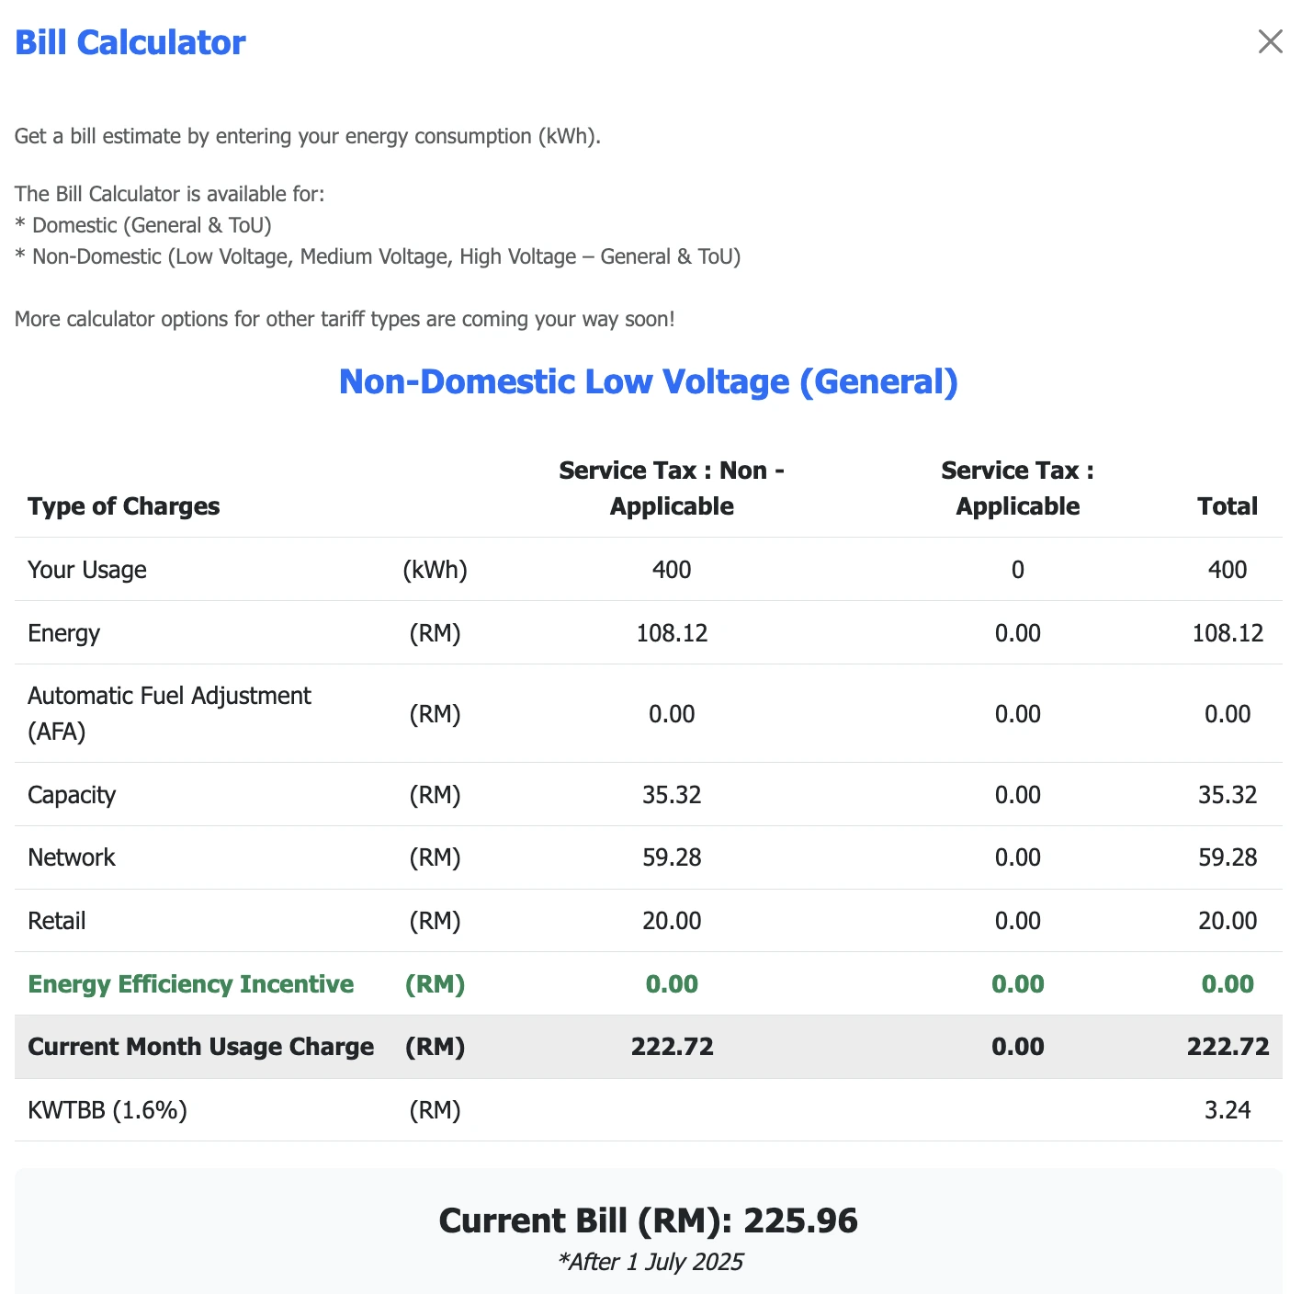Click the green (RM) unit in Incentive row
This screenshot has height=1294, width=1290.
(436, 984)
